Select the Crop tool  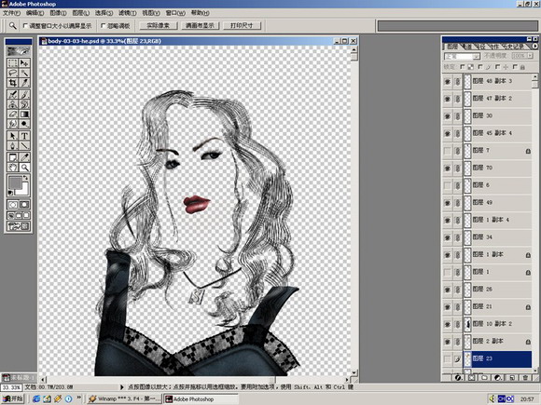(x=13, y=83)
